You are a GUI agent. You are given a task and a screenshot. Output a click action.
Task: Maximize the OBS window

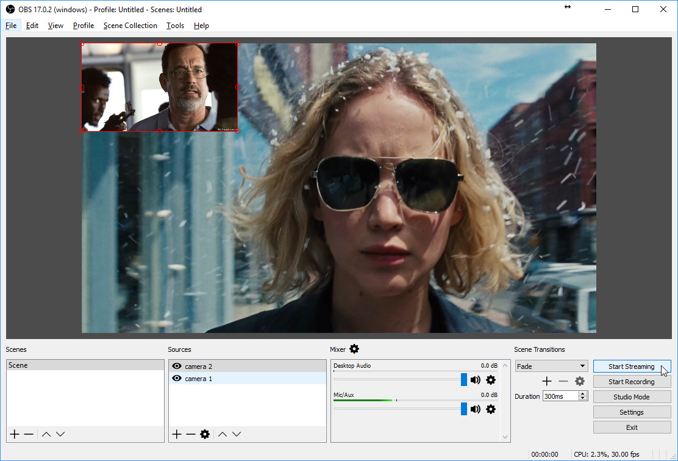tap(635, 9)
